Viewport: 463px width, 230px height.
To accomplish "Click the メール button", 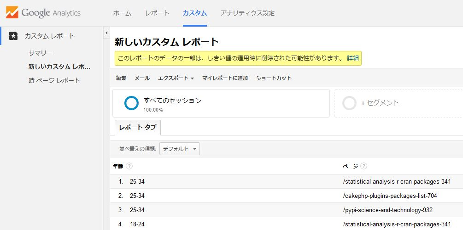I will pos(142,78).
